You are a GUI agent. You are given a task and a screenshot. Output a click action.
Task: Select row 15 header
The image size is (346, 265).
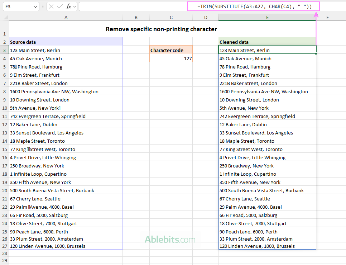tap(4, 149)
